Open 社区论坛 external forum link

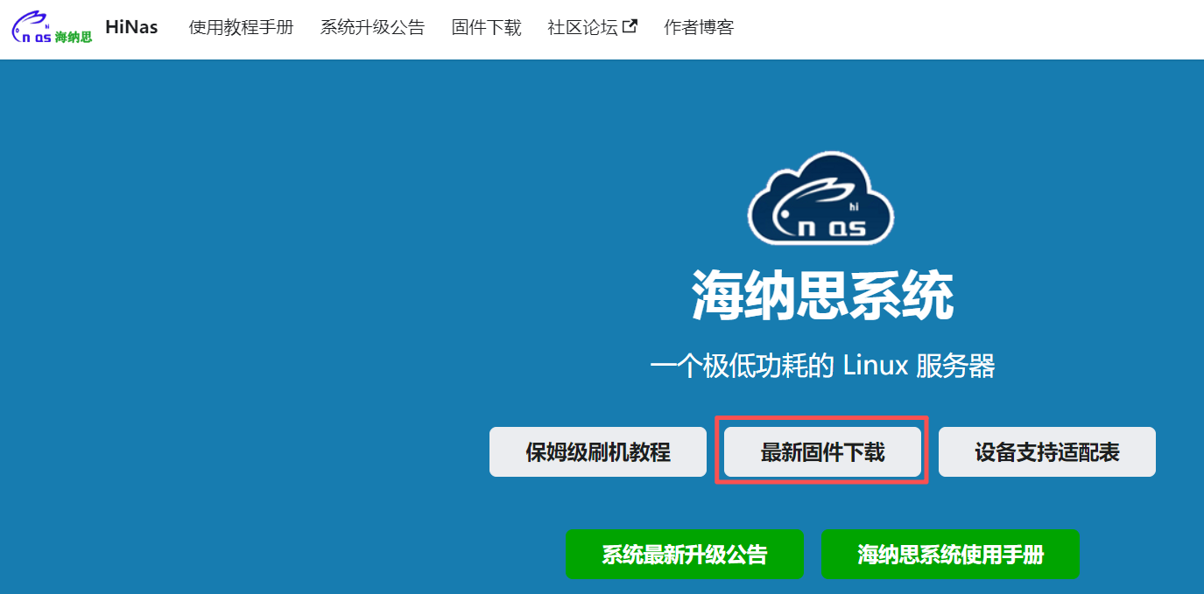click(x=592, y=27)
